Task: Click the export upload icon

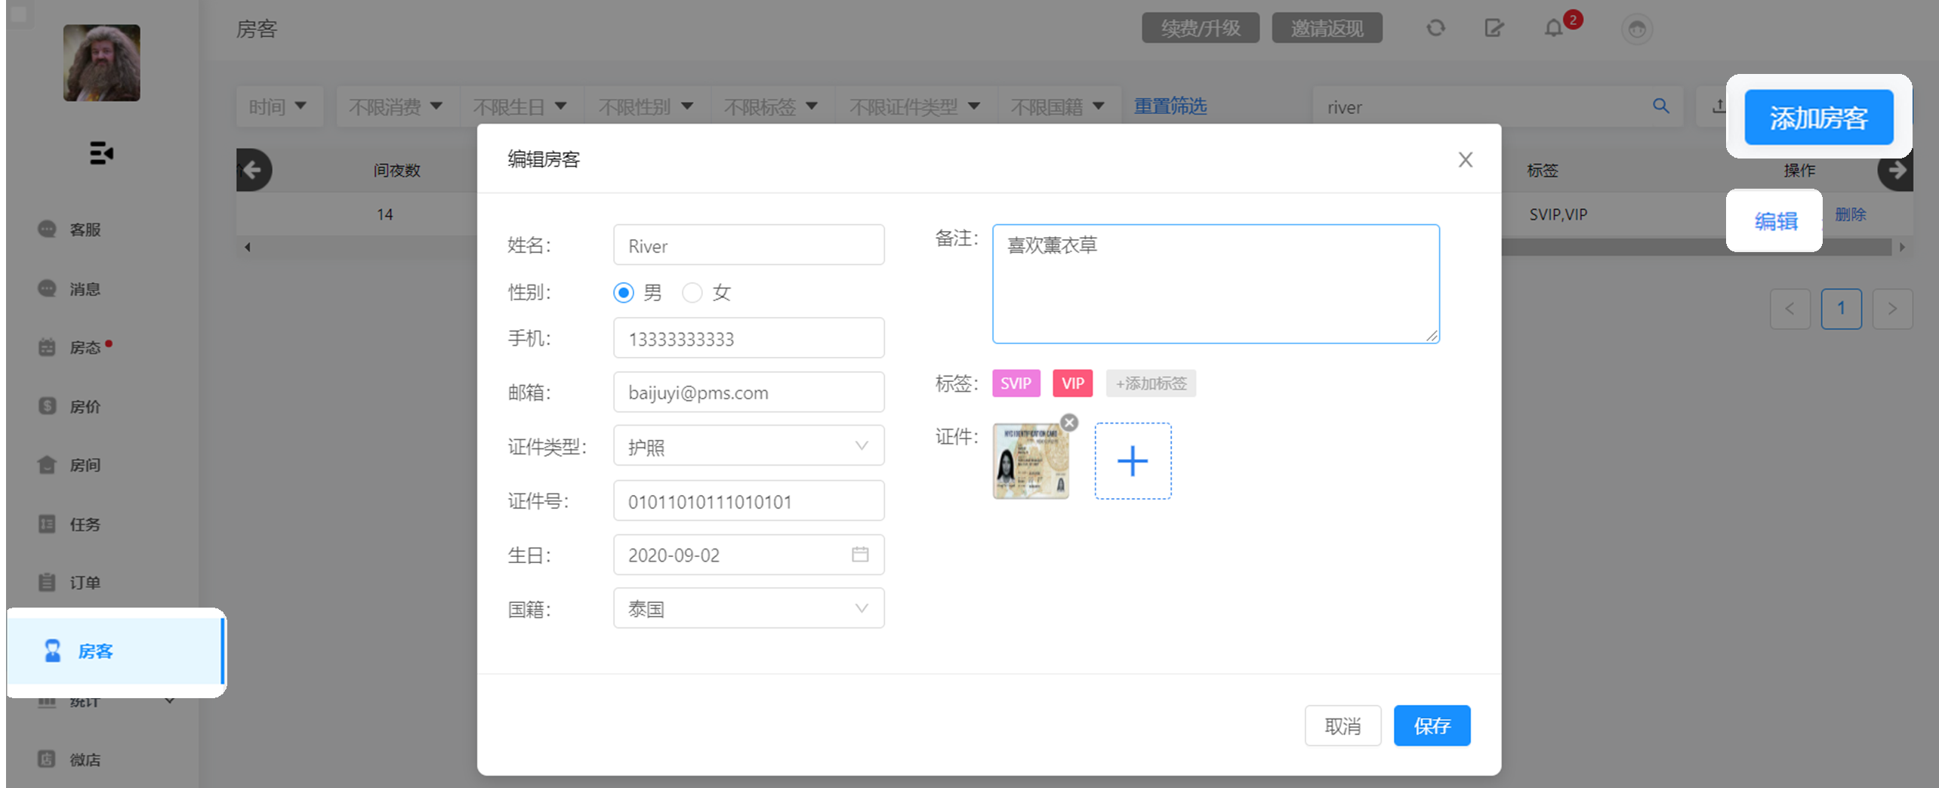Action: tap(1718, 106)
